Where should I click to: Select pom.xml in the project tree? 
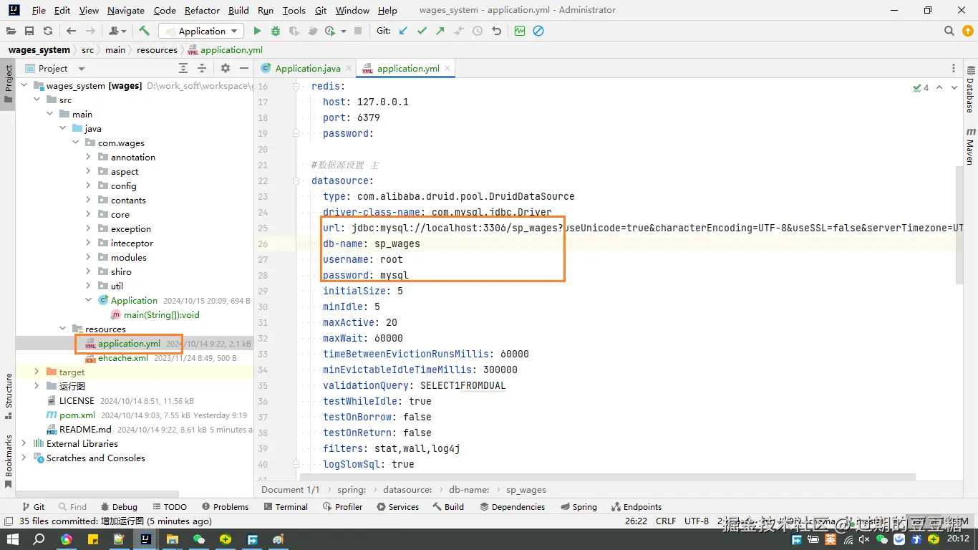[77, 415]
